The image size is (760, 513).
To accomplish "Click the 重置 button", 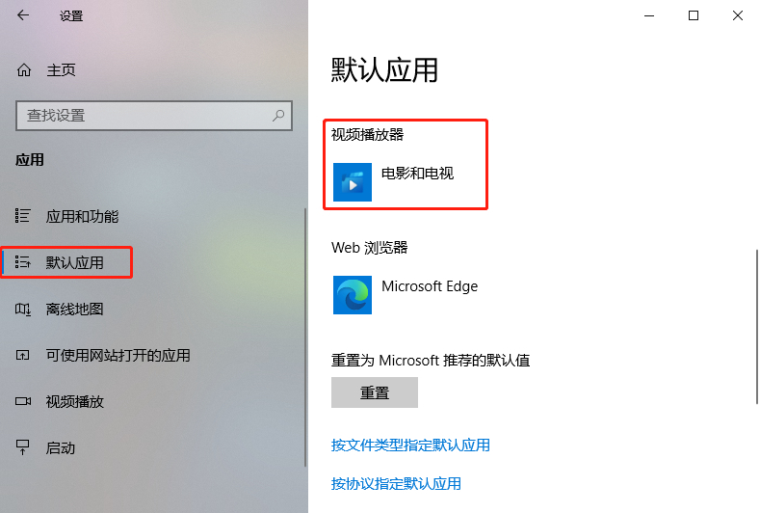I will (374, 392).
